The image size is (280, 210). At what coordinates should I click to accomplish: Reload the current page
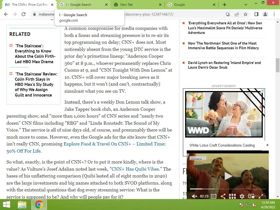24,14
